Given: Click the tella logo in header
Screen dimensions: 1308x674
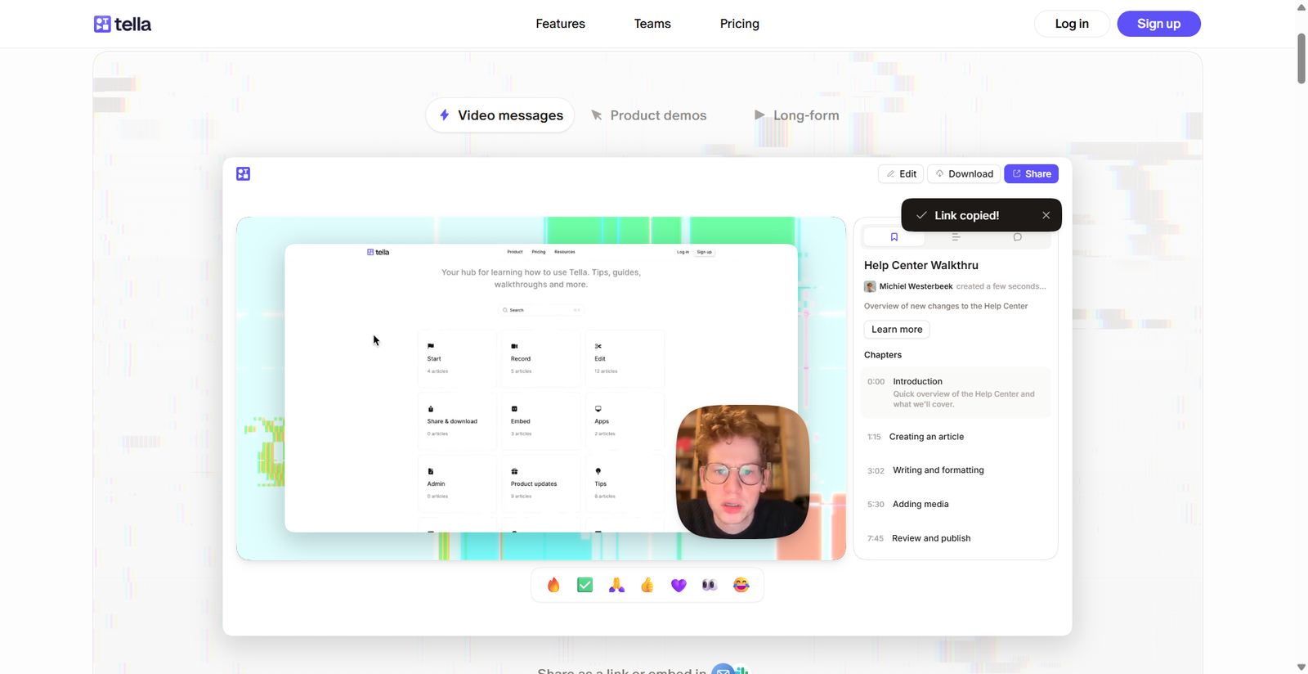Looking at the screenshot, I should (123, 24).
